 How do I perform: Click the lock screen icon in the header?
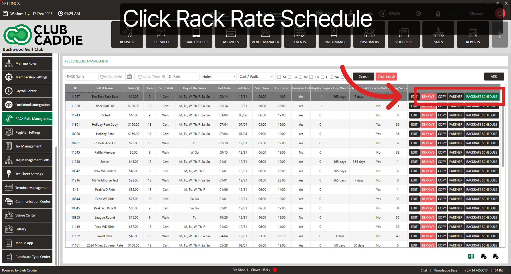click(x=438, y=13)
